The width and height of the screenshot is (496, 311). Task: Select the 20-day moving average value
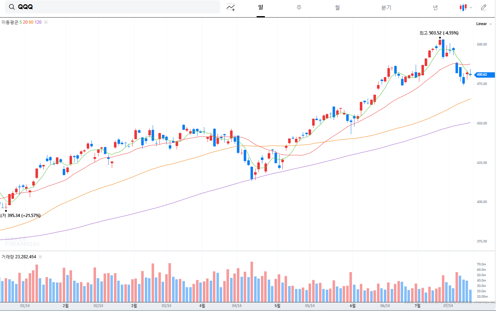pos(25,22)
